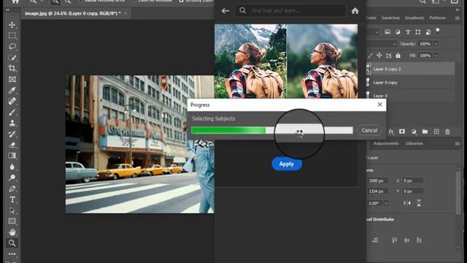The width and height of the screenshot is (467, 263).
Task: Open the layer filter kind dropdown
Action: tap(377, 32)
